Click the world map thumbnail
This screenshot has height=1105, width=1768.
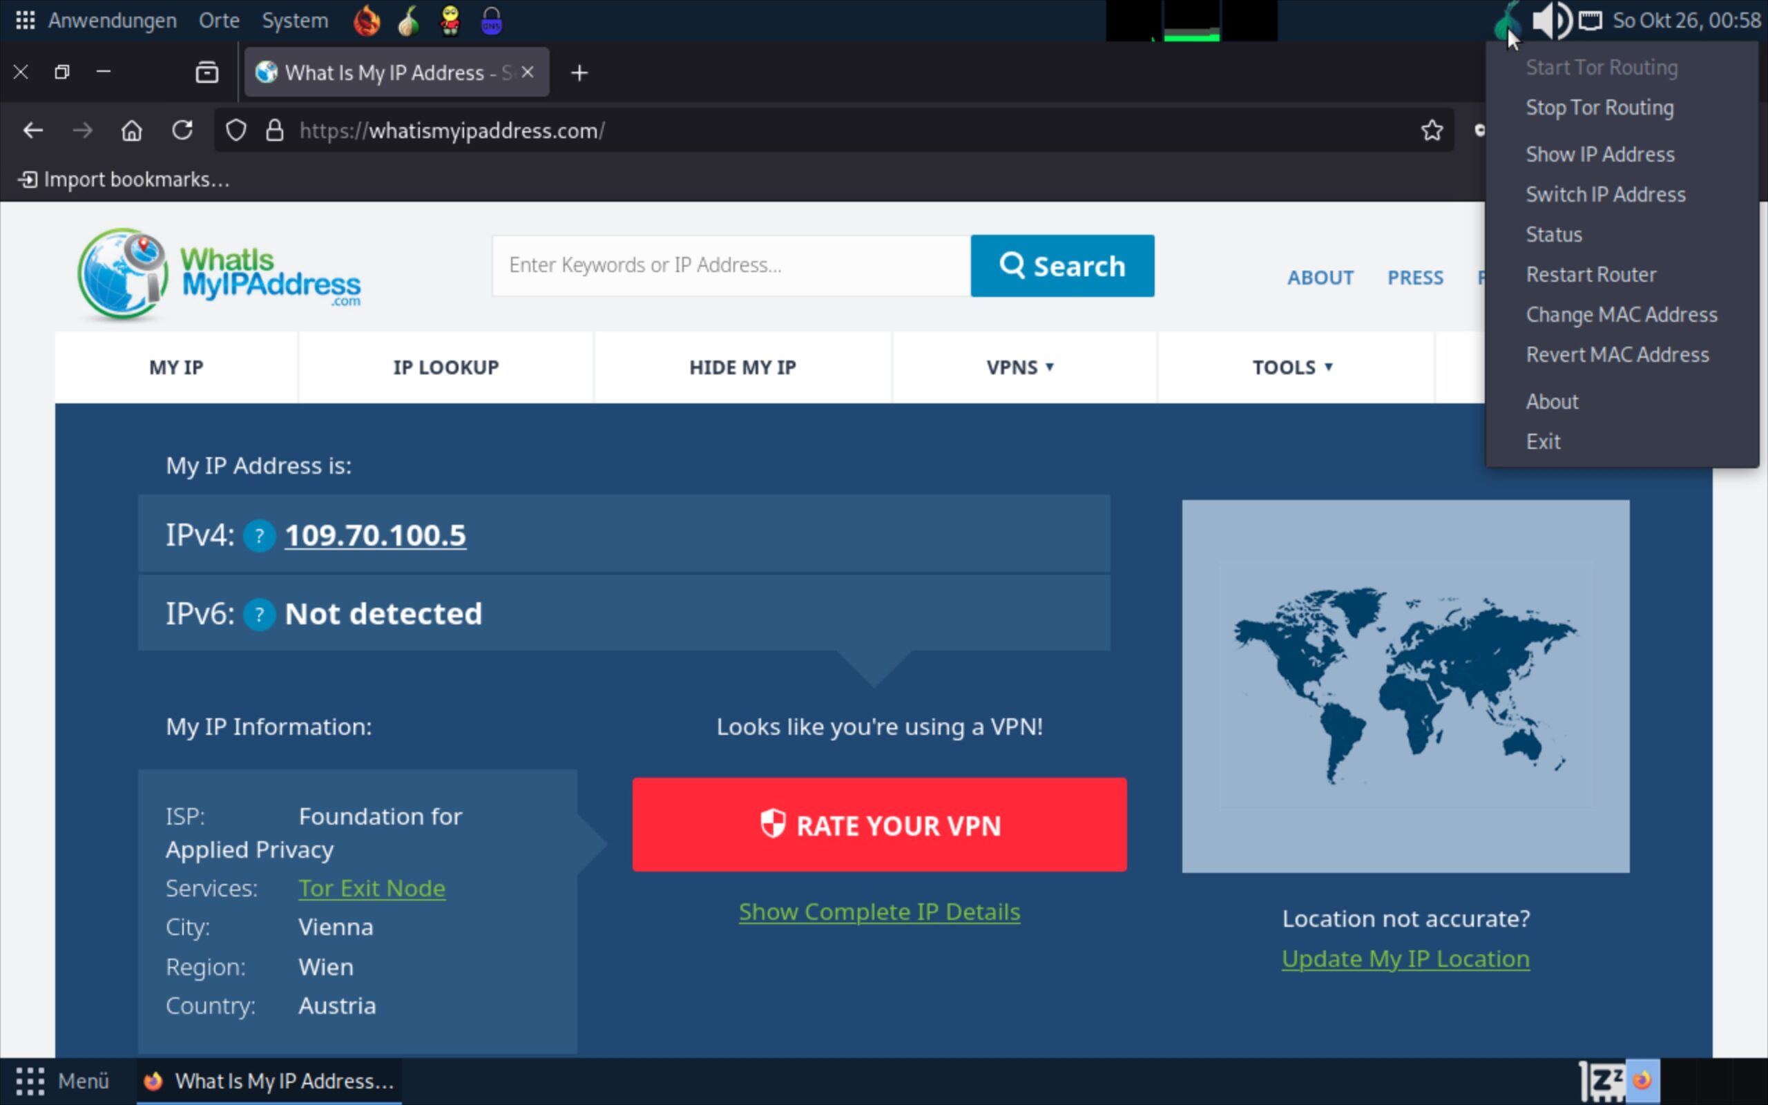tap(1405, 686)
